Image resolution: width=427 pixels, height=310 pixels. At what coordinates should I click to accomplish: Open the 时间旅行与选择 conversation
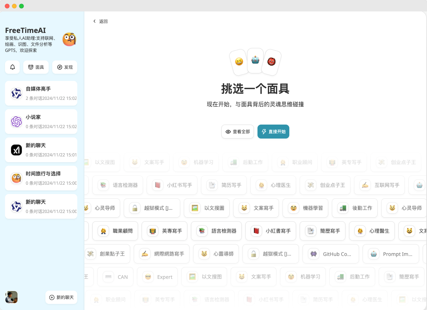(41, 178)
